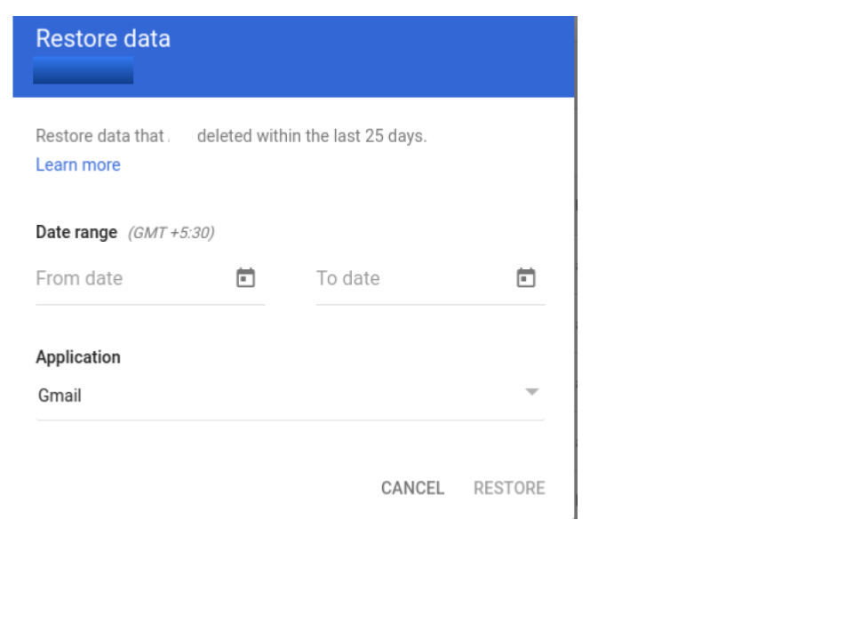This screenshot has width=853, height=640.
Task: Open the Learn more link
Action: tap(78, 165)
